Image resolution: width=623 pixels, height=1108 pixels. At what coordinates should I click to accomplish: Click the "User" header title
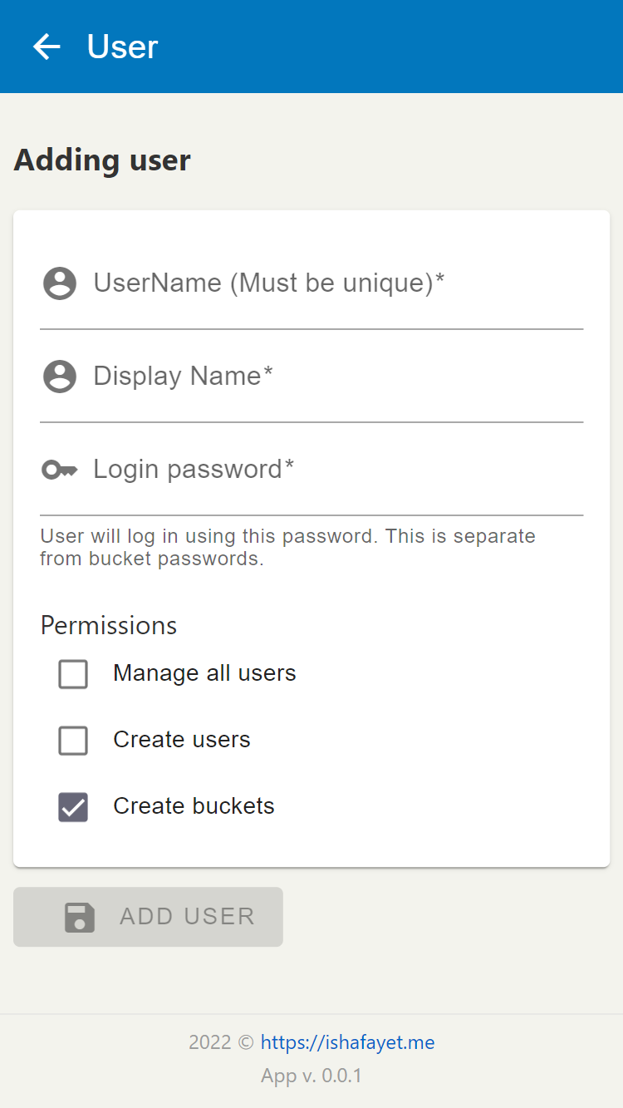122,47
